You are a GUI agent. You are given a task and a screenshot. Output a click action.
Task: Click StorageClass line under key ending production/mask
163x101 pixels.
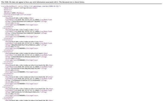click(x=22, y=60)
